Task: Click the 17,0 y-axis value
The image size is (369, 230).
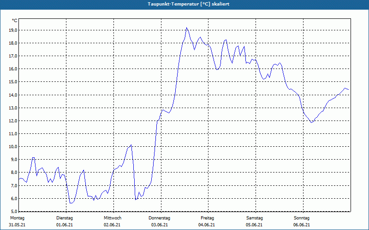Action: (13, 56)
